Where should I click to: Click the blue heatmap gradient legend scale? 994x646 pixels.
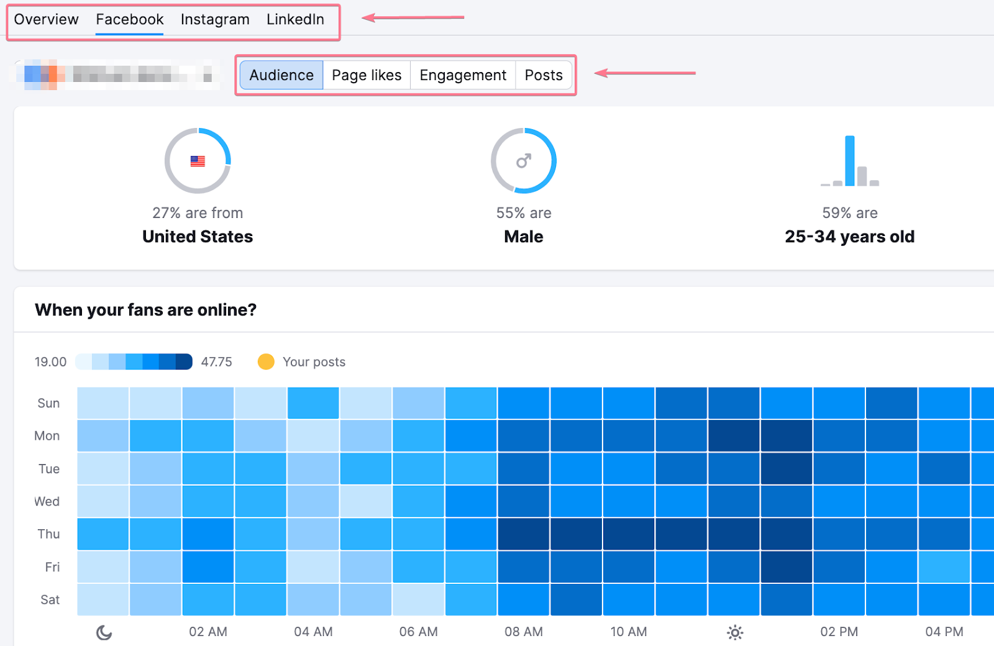click(134, 362)
